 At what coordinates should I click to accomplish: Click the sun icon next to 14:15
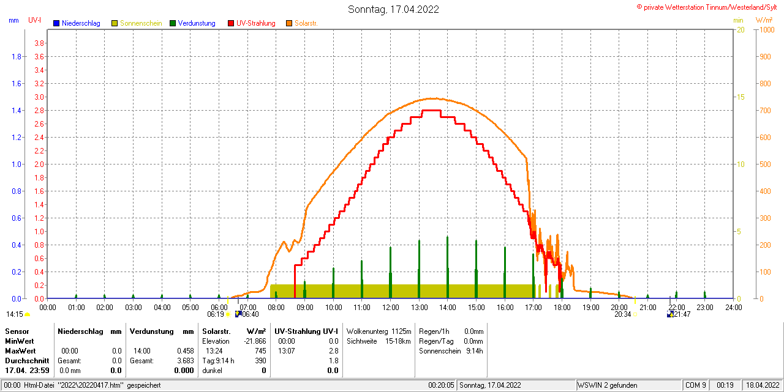pos(27,314)
